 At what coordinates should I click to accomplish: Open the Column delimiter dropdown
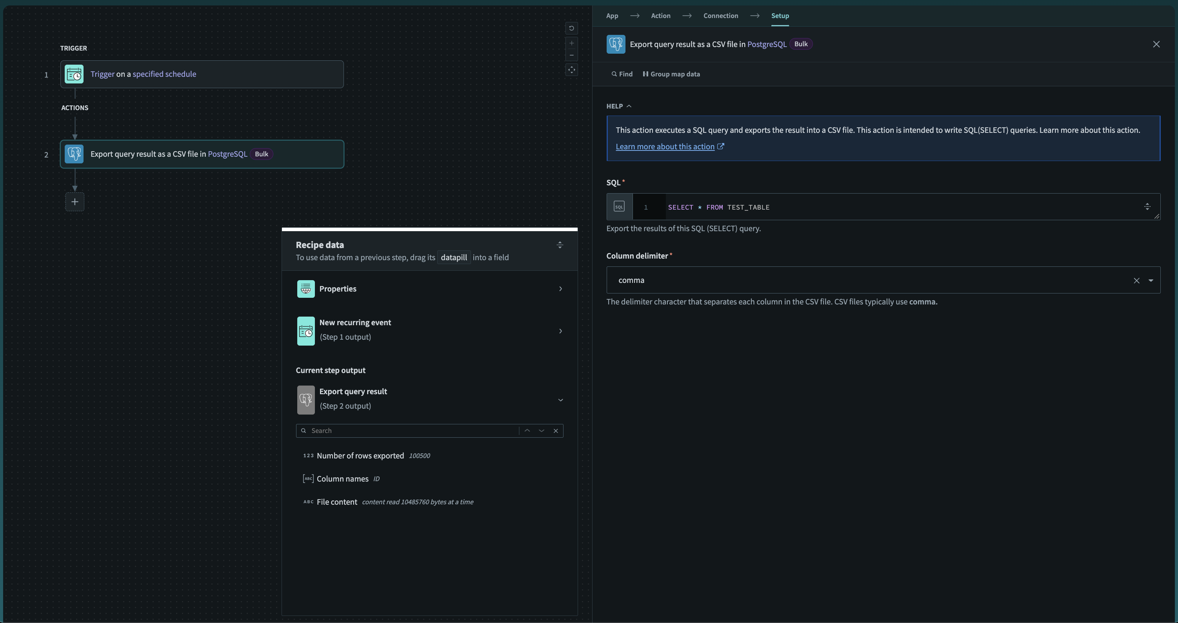[x=1151, y=280]
